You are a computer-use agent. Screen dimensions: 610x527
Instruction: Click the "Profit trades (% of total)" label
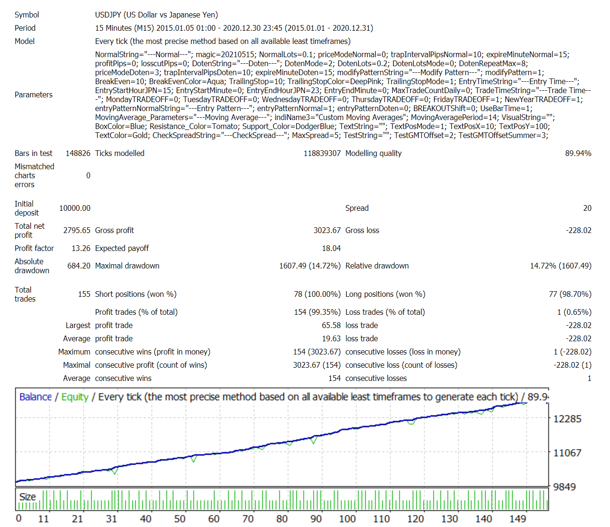tap(136, 312)
